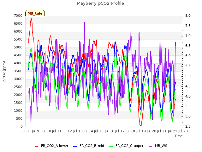
Task: Click the 6.0 value on right axis
Action: click(x=188, y=56)
